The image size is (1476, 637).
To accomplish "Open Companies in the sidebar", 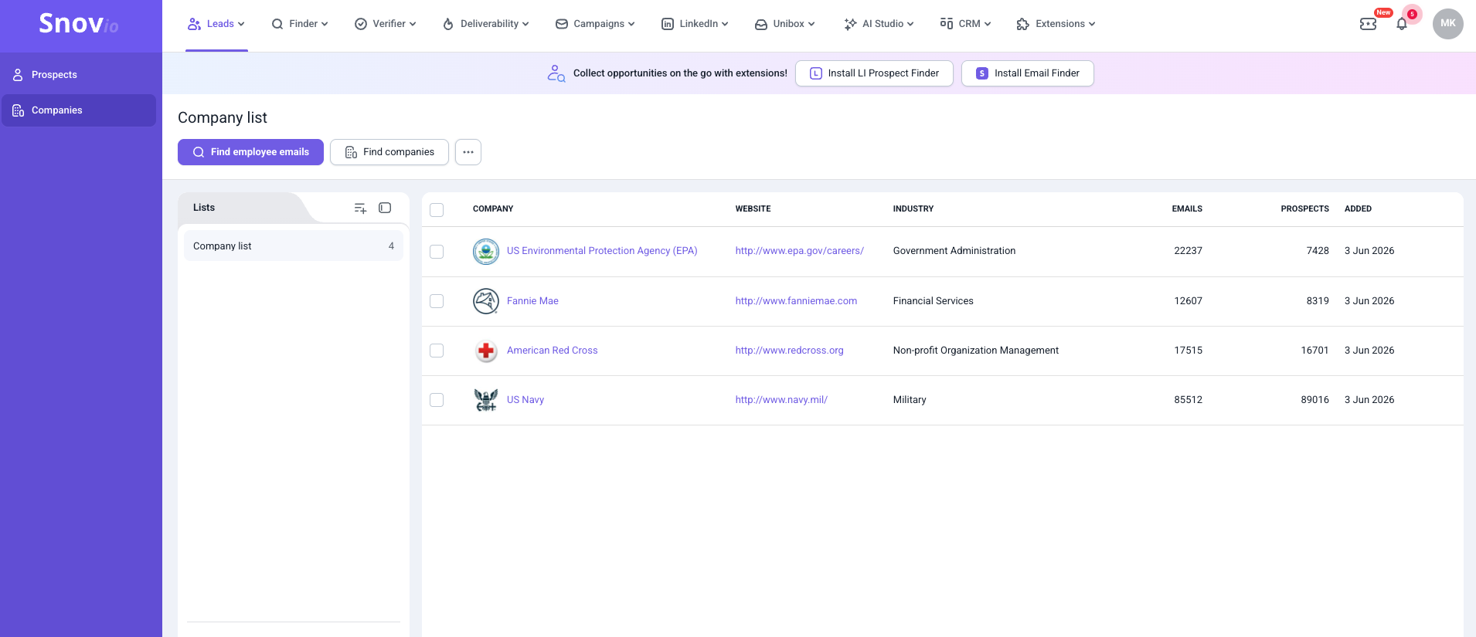I will click(79, 110).
